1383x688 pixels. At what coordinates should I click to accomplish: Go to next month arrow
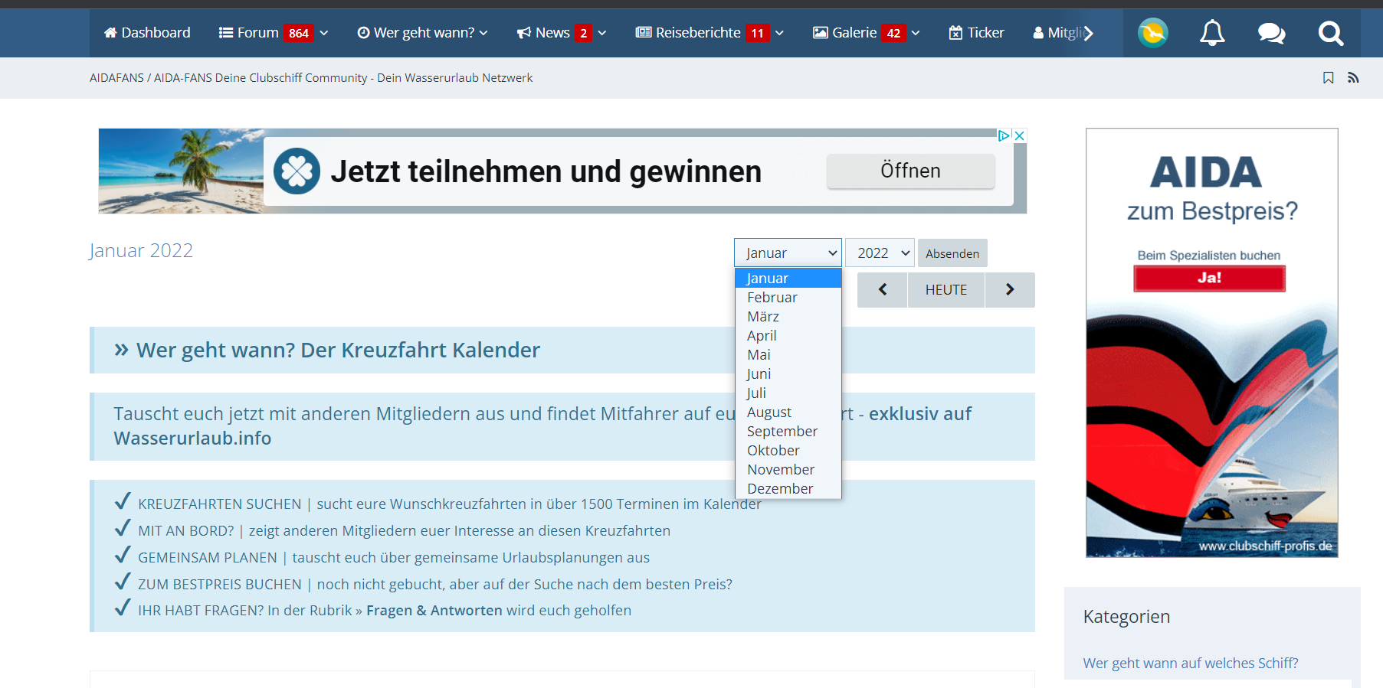(x=1009, y=290)
